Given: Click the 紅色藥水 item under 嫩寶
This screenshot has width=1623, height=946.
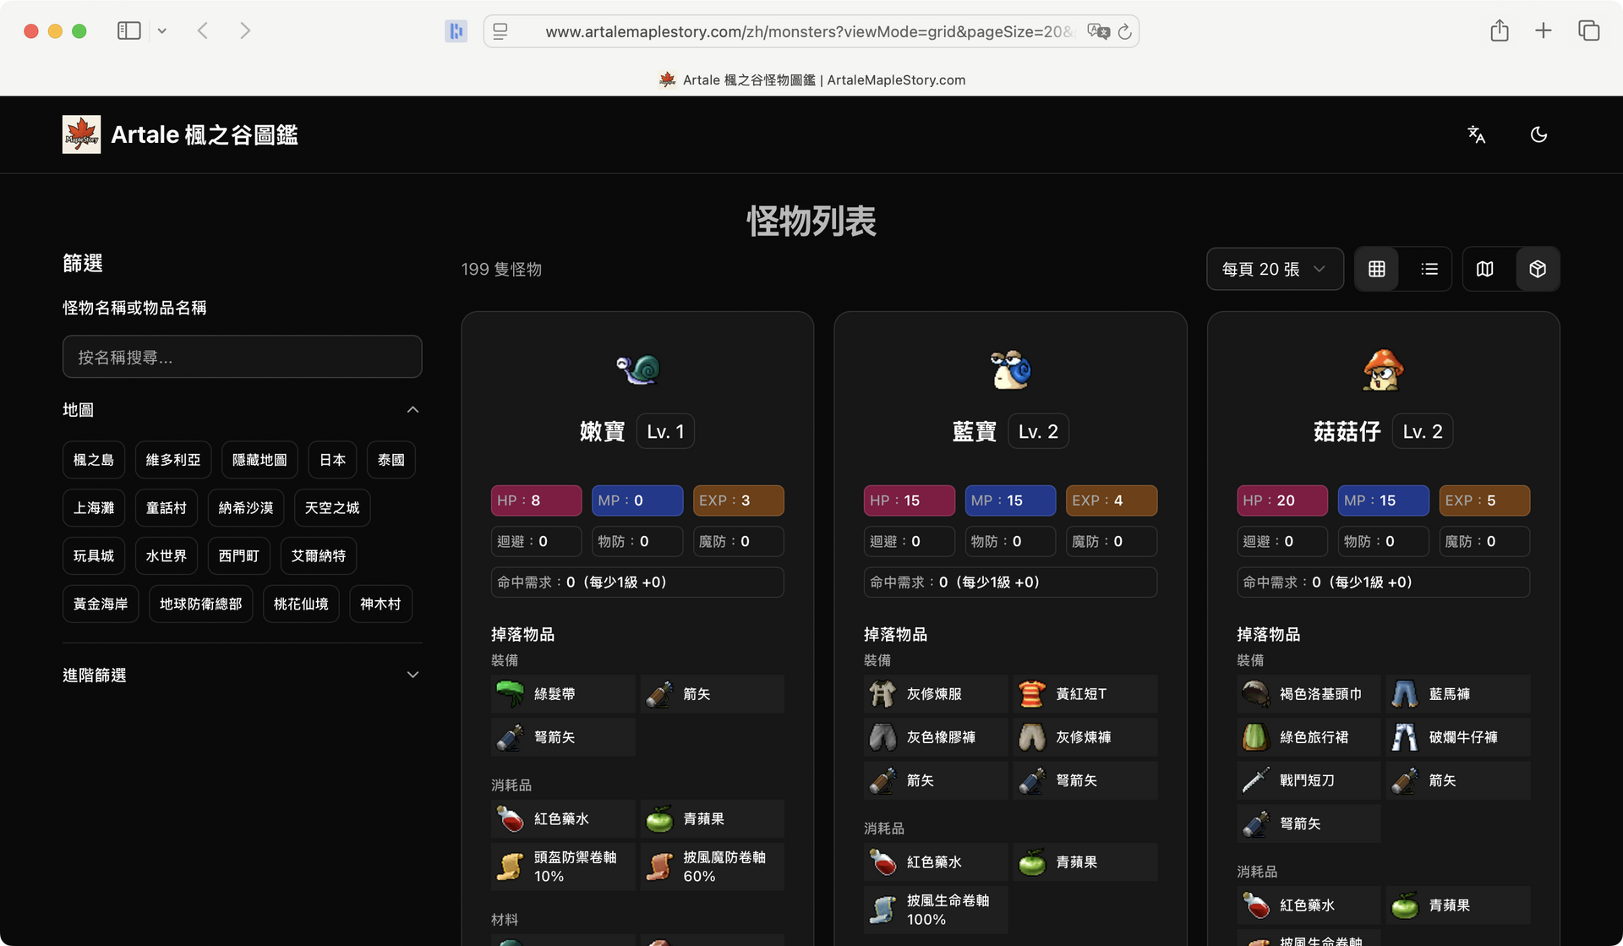Looking at the screenshot, I should 562,818.
